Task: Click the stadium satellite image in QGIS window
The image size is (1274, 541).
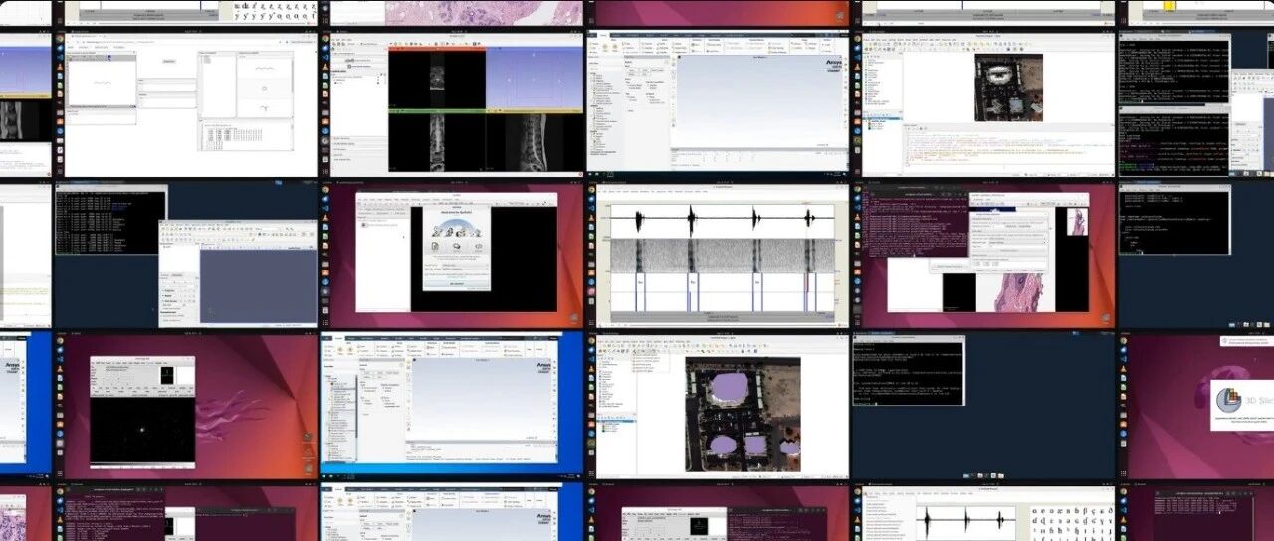Action: point(1008,88)
